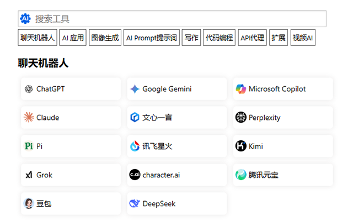
Task: Click the Perplexity round black icon
Action: click(241, 118)
